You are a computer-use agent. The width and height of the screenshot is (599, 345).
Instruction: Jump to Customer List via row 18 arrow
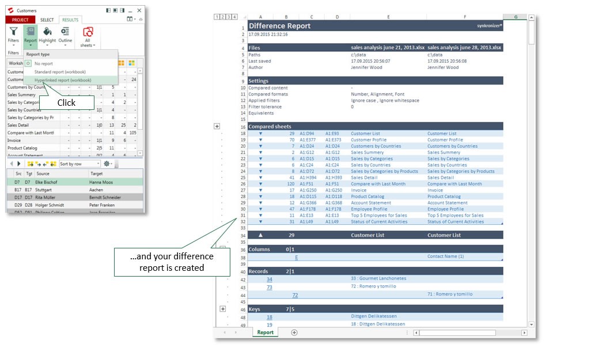pos(260,133)
